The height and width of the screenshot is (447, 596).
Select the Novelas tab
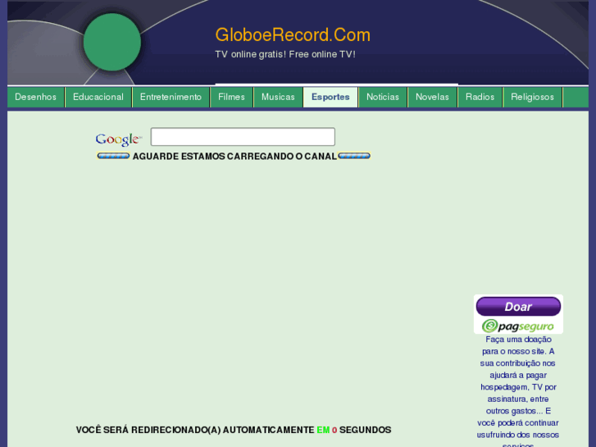pos(432,97)
